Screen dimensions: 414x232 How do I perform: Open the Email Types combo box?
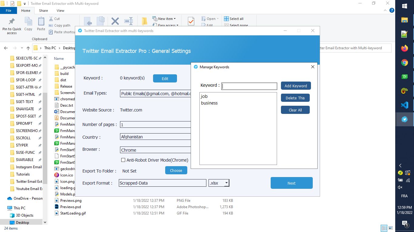coord(156,93)
